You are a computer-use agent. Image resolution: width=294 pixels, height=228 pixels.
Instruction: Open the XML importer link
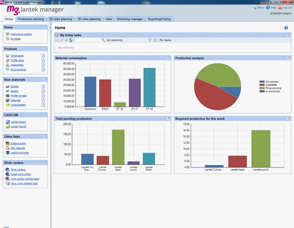[x=18, y=148]
